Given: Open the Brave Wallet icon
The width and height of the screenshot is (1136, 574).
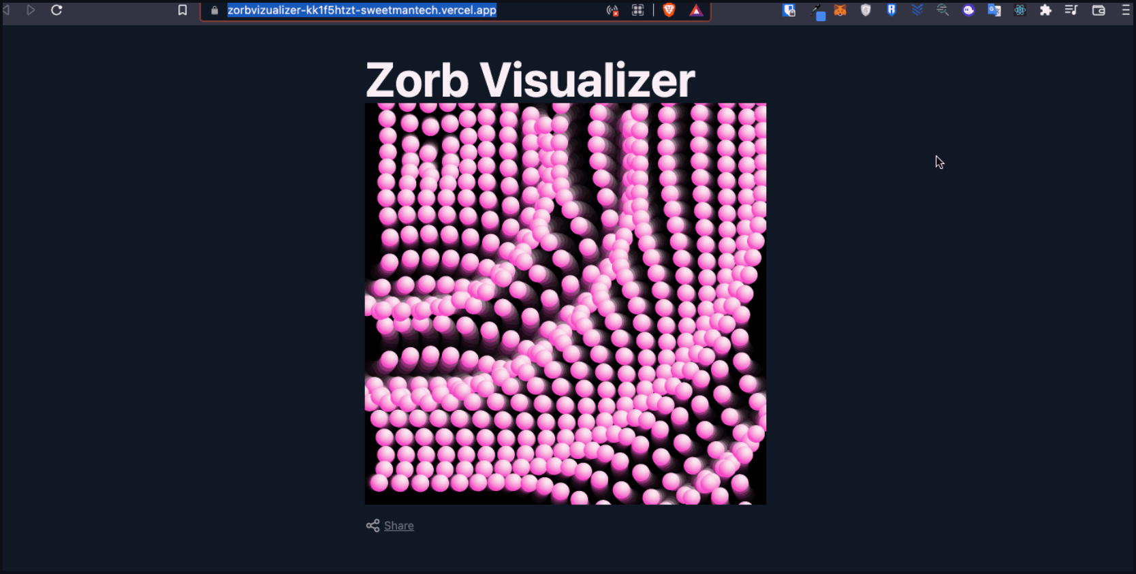Looking at the screenshot, I should 1099,10.
